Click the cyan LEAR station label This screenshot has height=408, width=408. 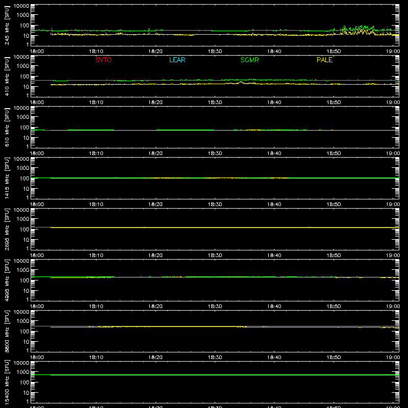[177, 60]
